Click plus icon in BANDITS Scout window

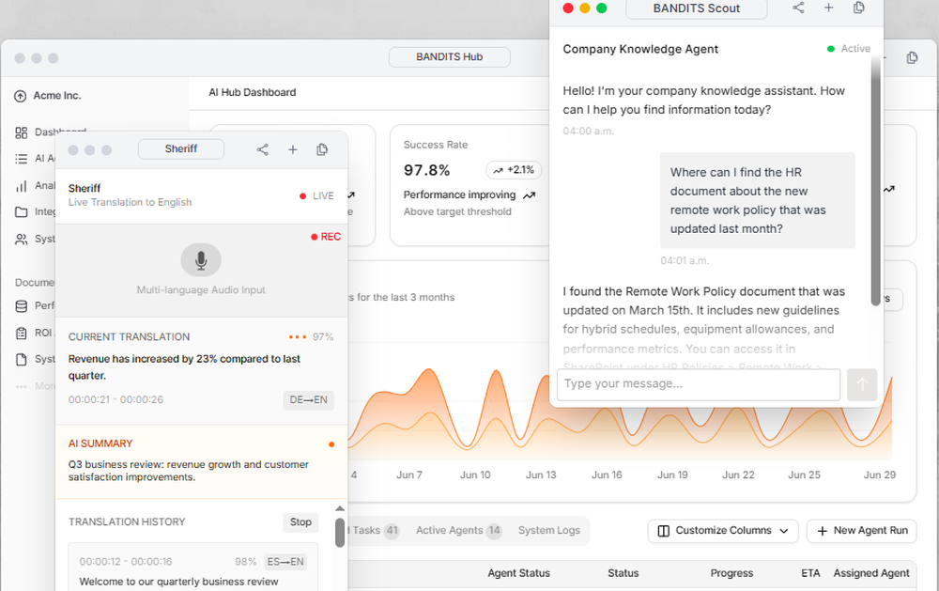[x=829, y=8]
